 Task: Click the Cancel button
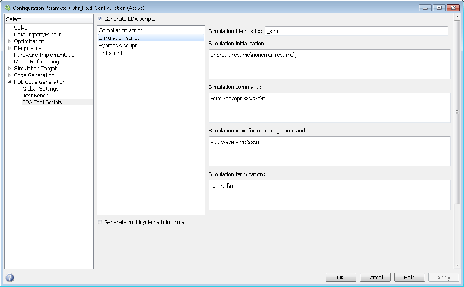pos(375,277)
